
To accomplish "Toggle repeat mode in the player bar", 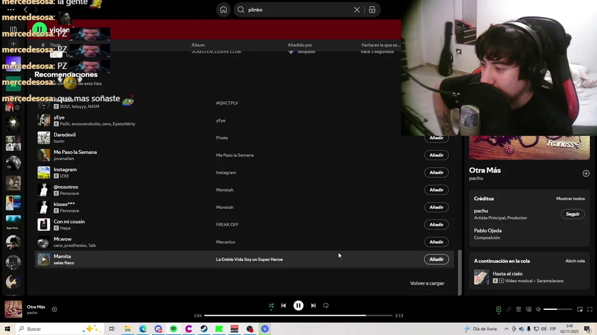I will pyautogui.click(x=326, y=306).
